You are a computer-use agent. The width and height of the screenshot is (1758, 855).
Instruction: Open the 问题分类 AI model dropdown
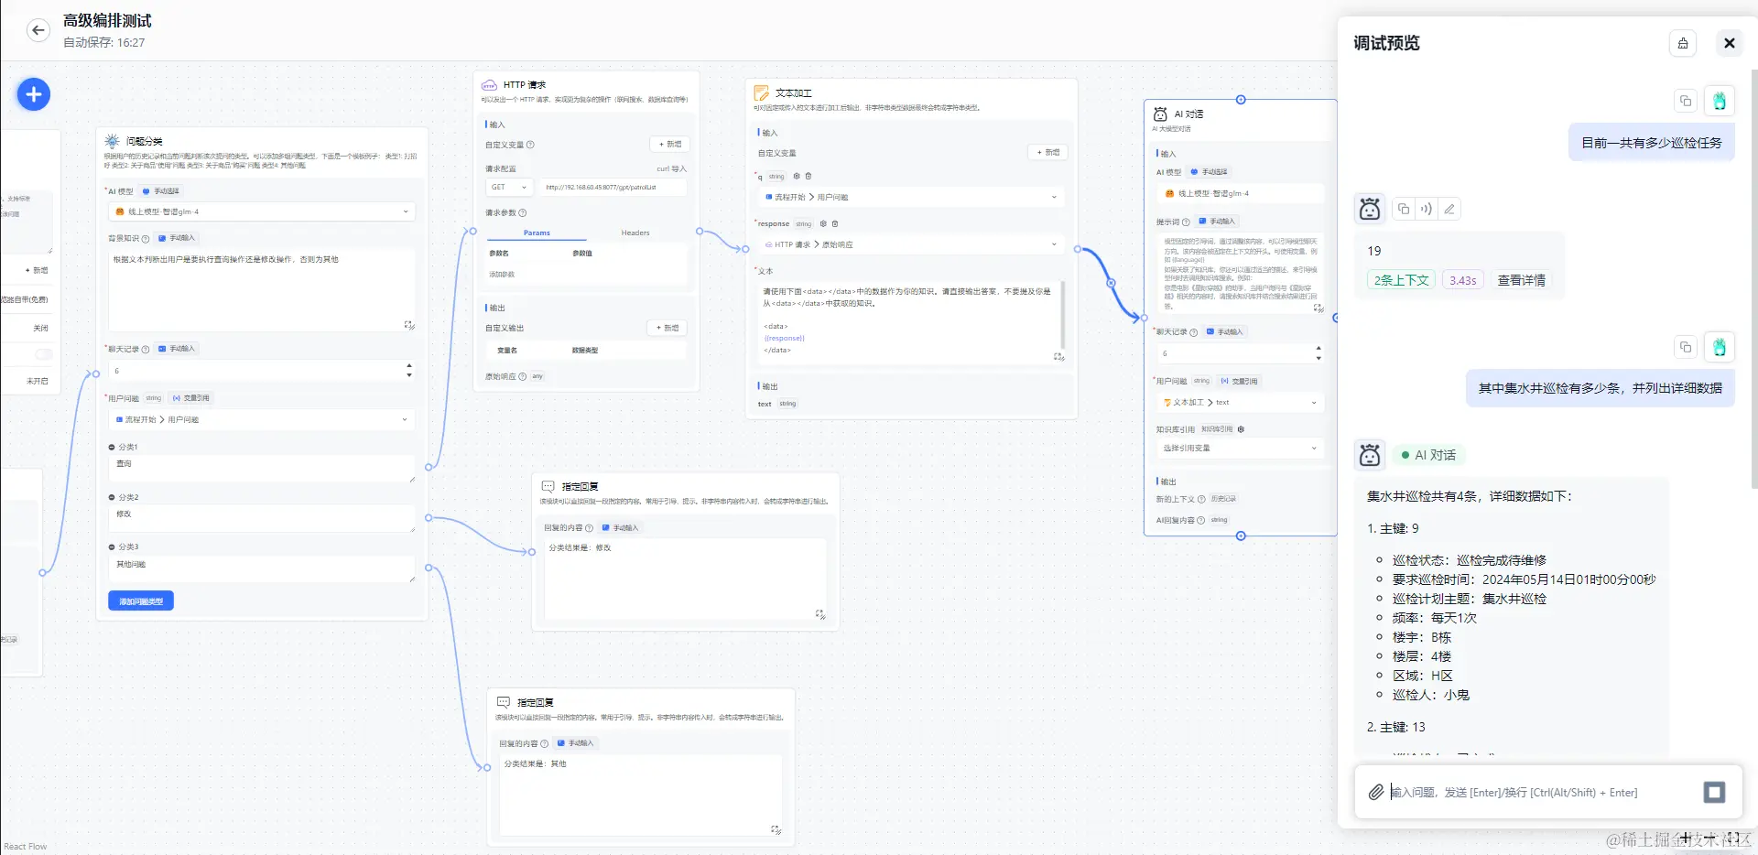pyautogui.click(x=262, y=211)
